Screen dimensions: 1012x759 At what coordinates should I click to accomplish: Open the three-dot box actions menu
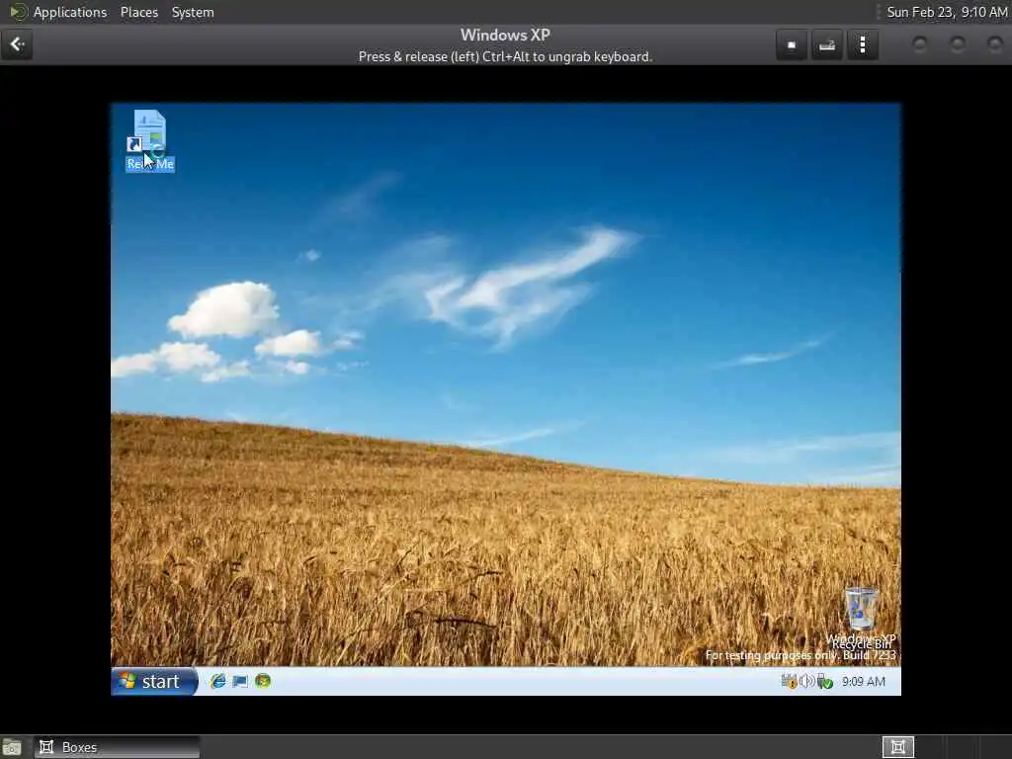(x=862, y=44)
